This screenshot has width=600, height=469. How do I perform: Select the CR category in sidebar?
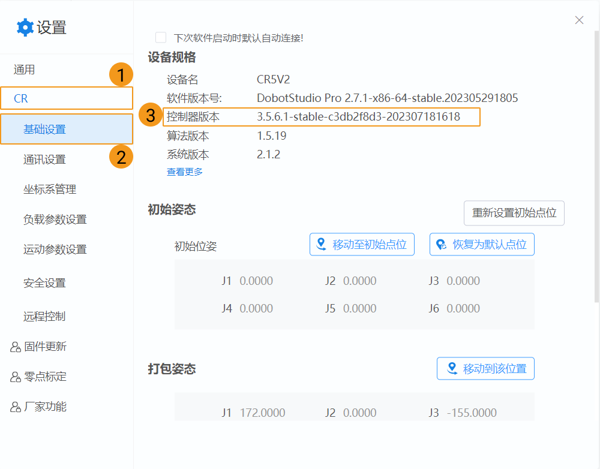tap(67, 98)
